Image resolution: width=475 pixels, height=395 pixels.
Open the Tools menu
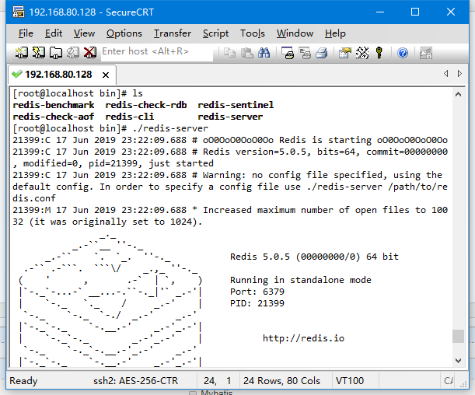coord(253,33)
